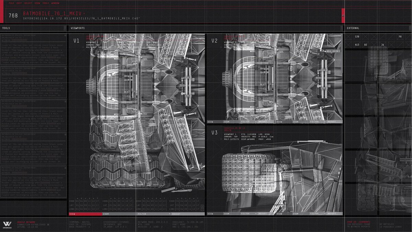Open the right-hand ADJUST dropdown under V2
Image resolution: width=412 pixels, height=232 pixels.
coord(335,122)
